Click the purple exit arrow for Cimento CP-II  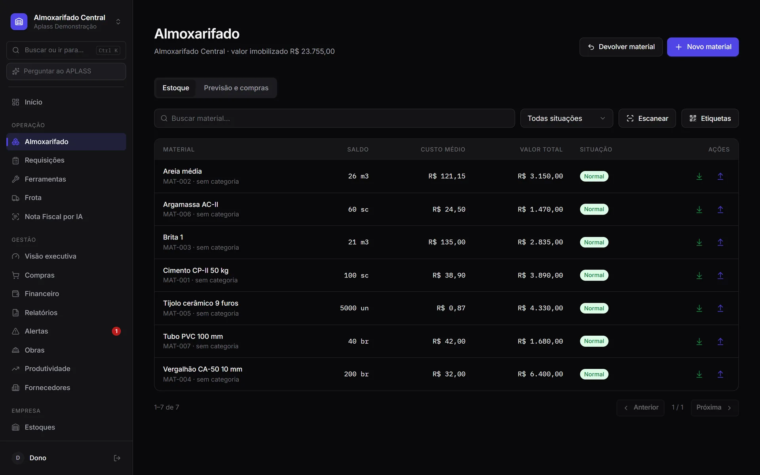720,275
